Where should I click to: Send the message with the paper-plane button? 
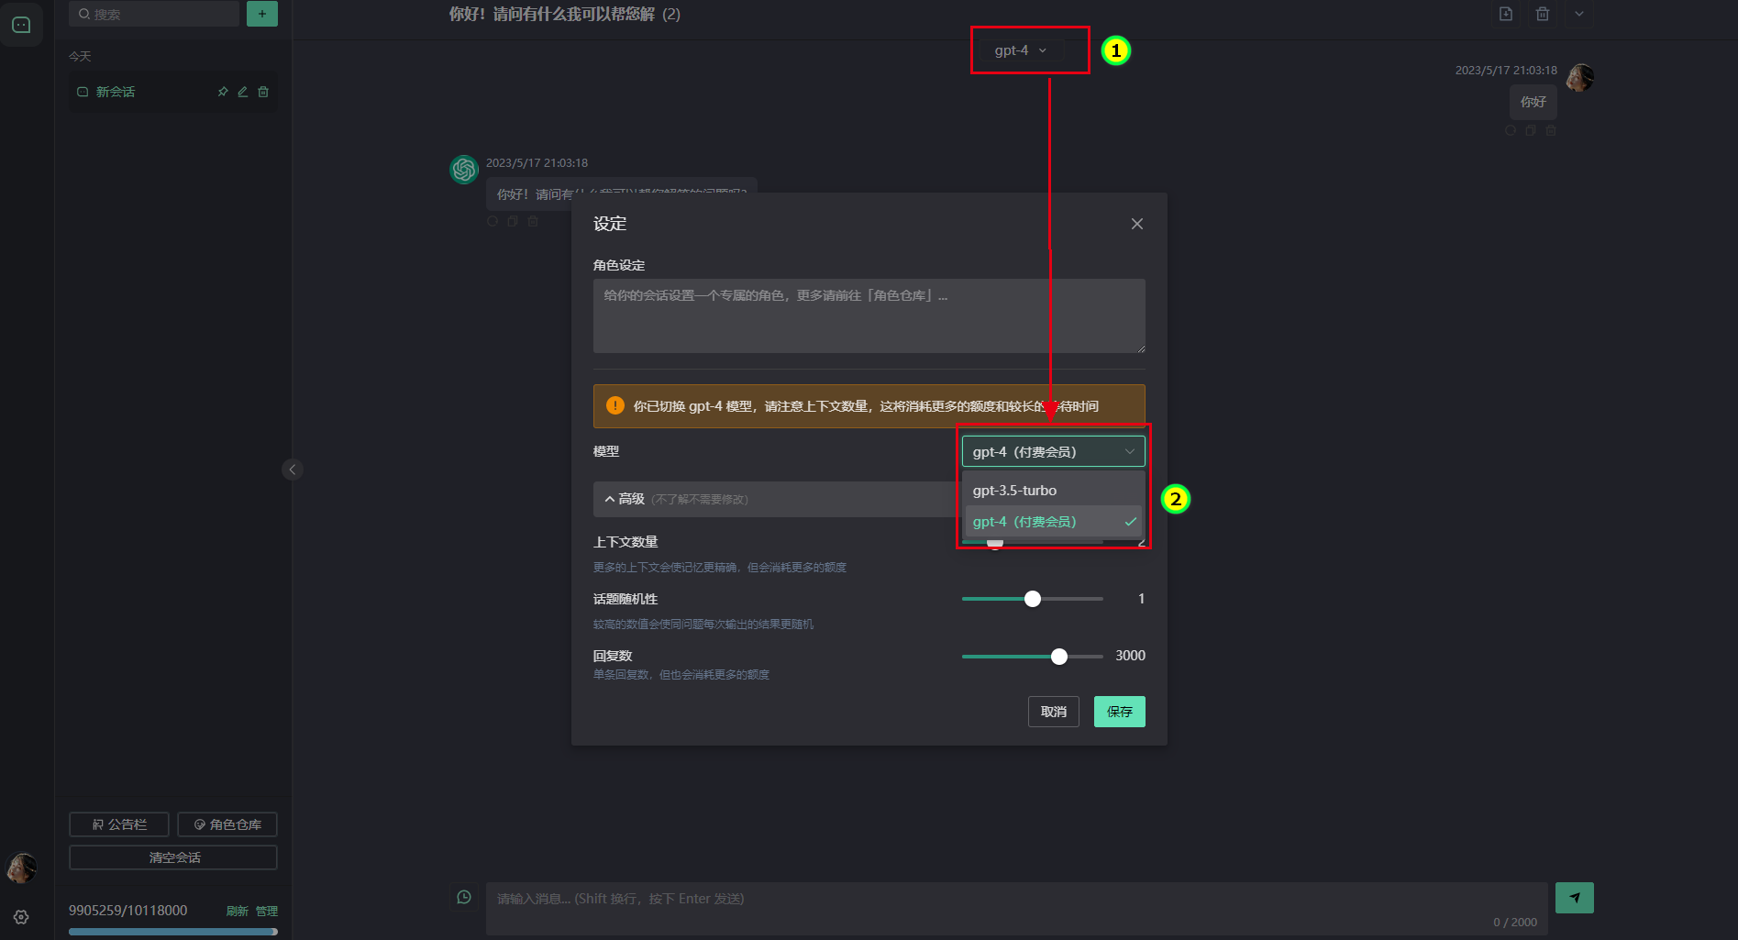click(x=1575, y=898)
